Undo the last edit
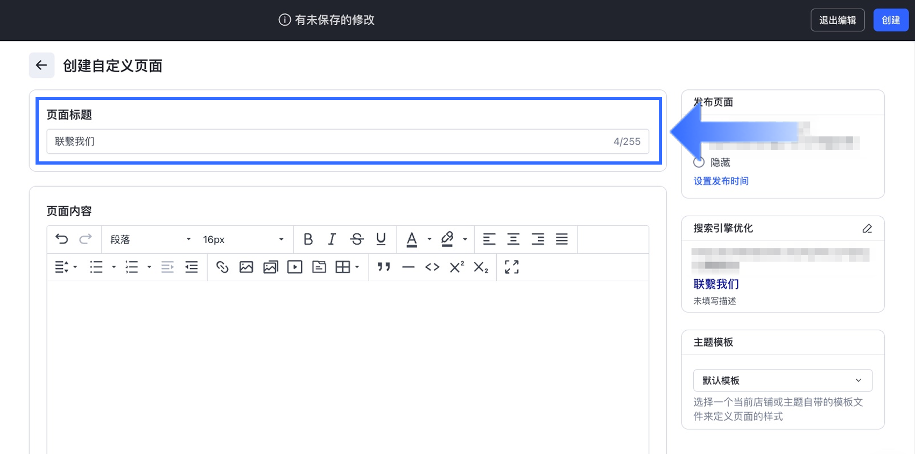The height and width of the screenshot is (454, 915). 62,239
